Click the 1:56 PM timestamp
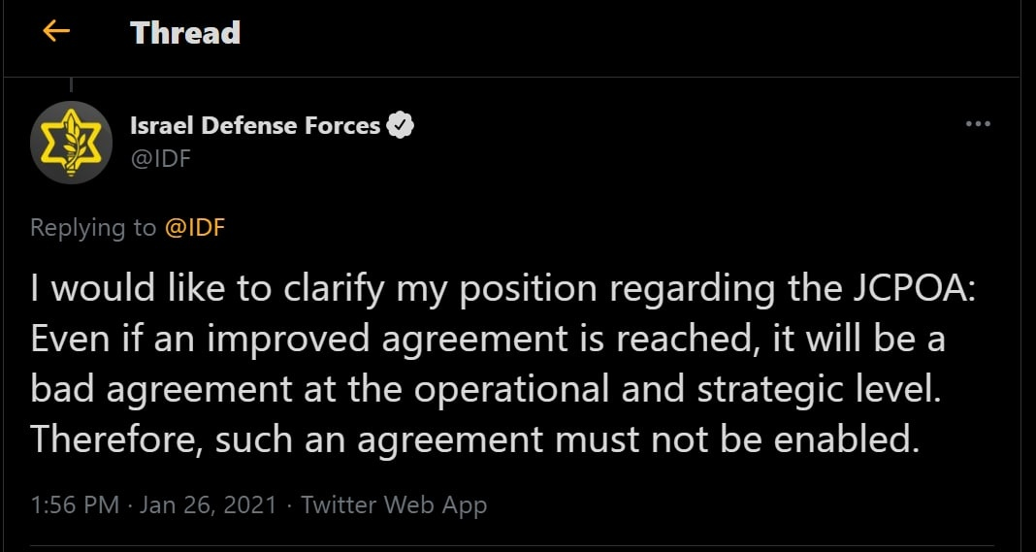 pos(75,505)
